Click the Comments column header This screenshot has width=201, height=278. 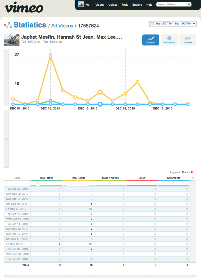click(x=174, y=178)
